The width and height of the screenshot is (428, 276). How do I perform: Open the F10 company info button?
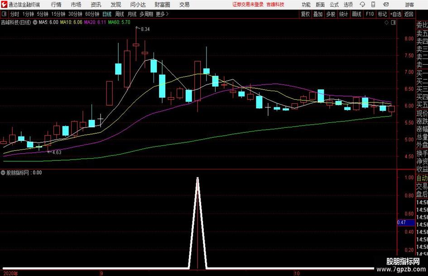coord(370,14)
